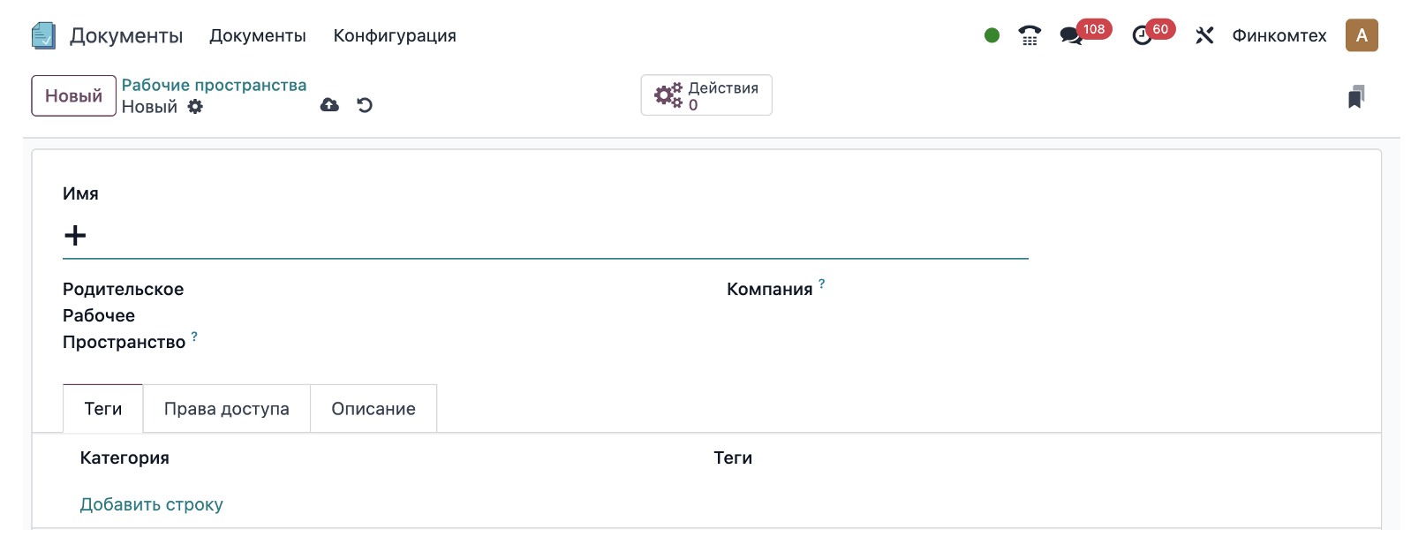This screenshot has height=537, width=1411.
Task: Click the green online status dot
Action: coord(992,35)
